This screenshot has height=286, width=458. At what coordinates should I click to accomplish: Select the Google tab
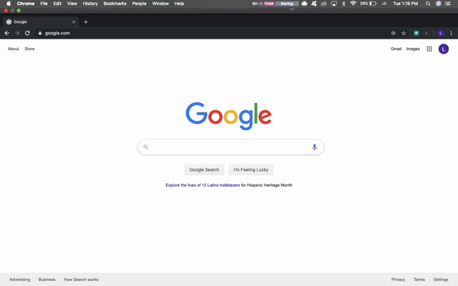click(x=39, y=22)
